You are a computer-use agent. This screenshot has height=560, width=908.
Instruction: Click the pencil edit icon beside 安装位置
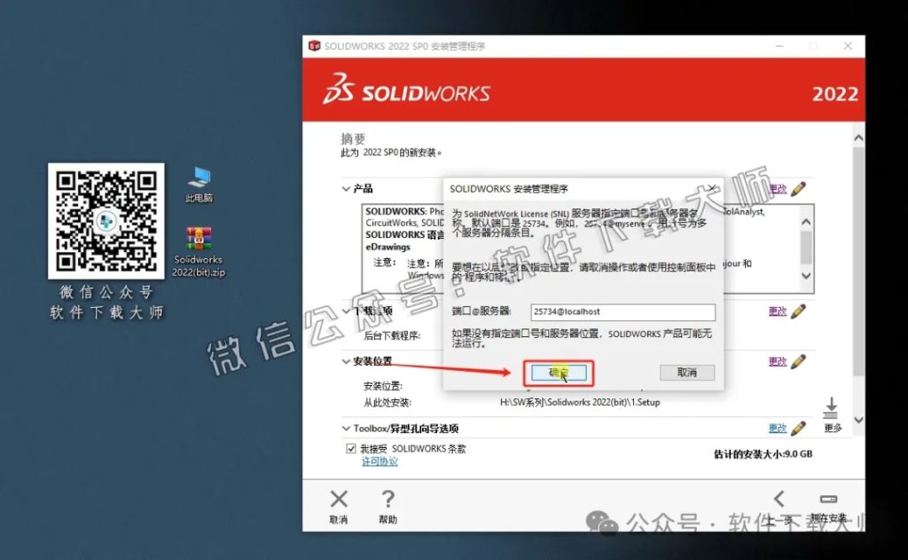point(797,361)
